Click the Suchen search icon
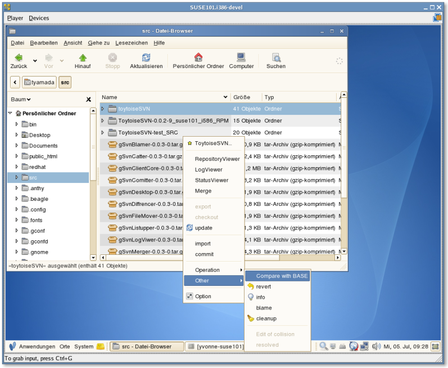The width and height of the screenshot is (448, 368). (276, 57)
